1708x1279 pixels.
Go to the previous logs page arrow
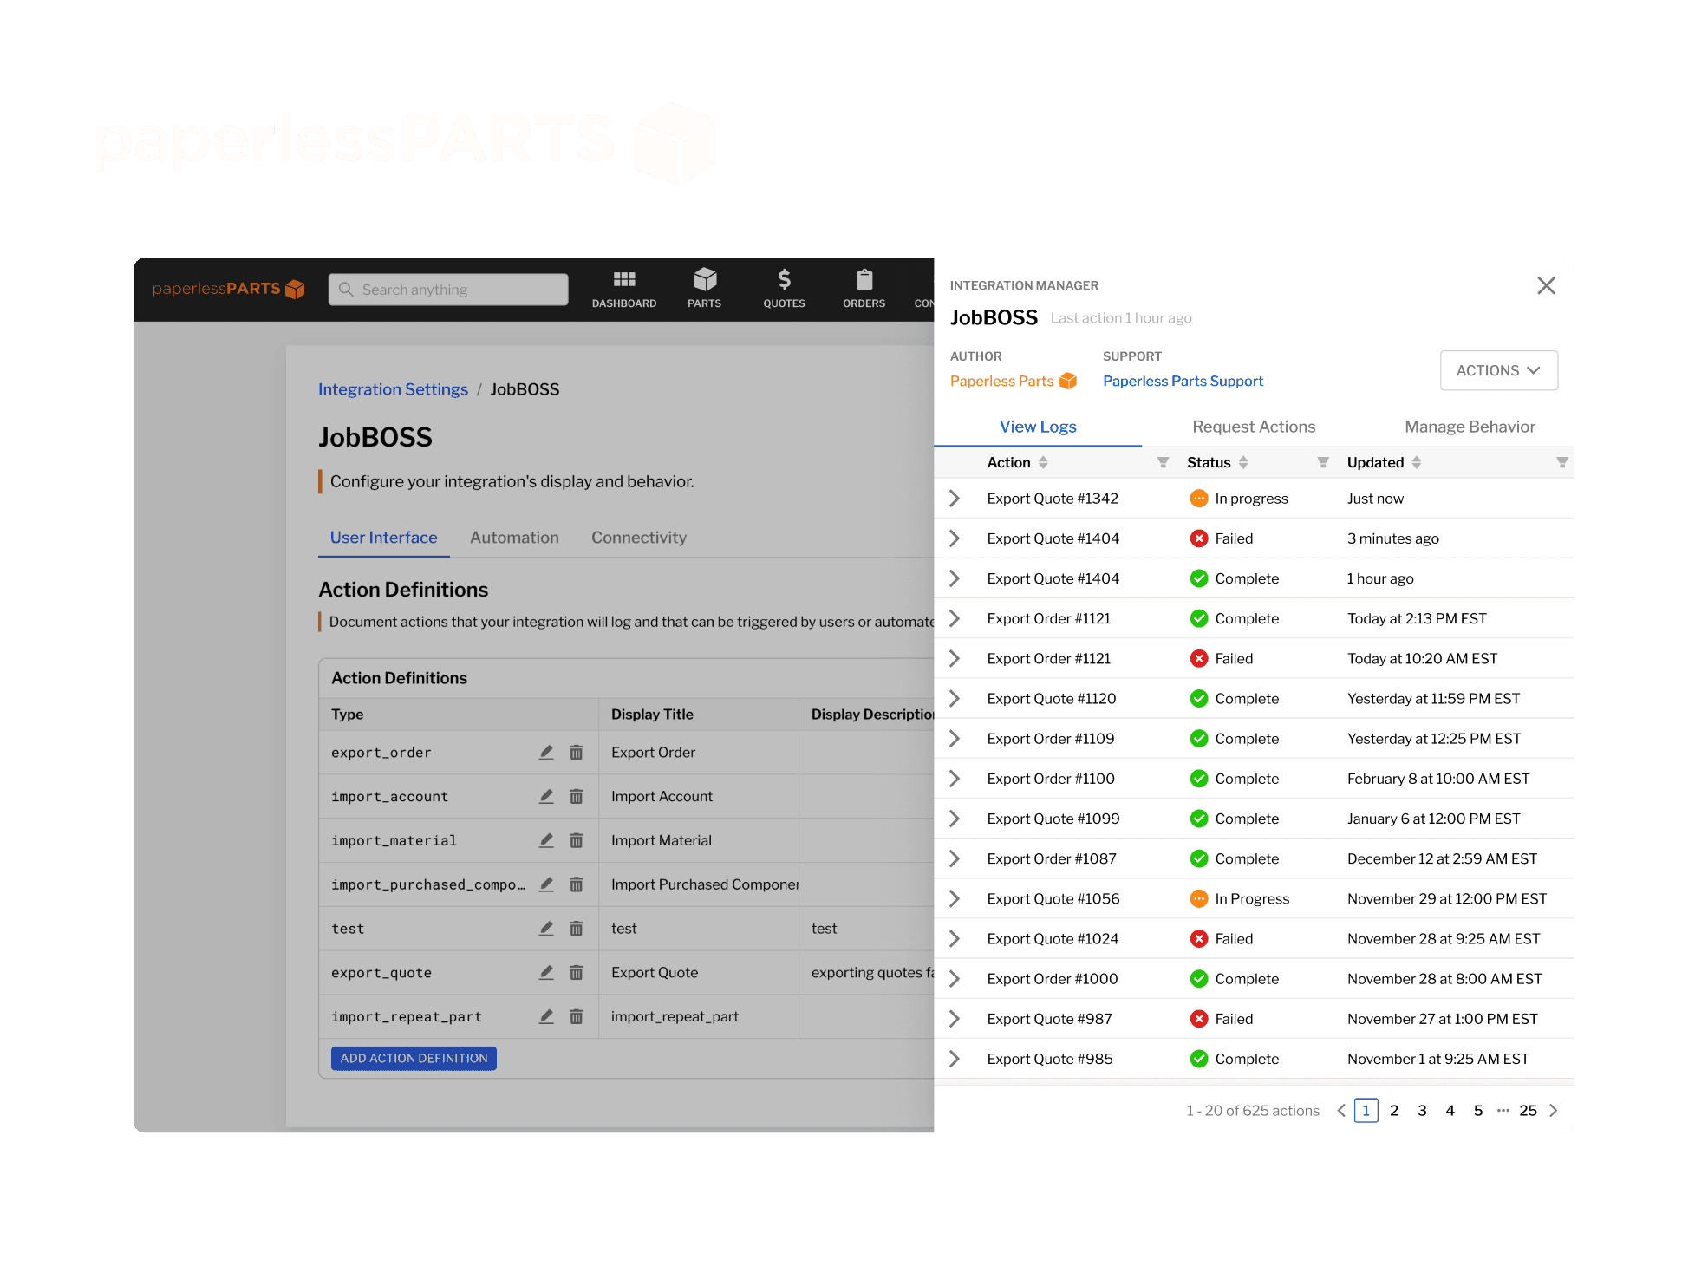click(1341, 1111)
